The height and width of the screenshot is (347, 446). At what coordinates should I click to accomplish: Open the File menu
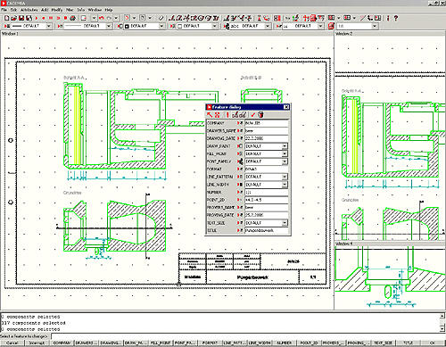coord(4,10)
